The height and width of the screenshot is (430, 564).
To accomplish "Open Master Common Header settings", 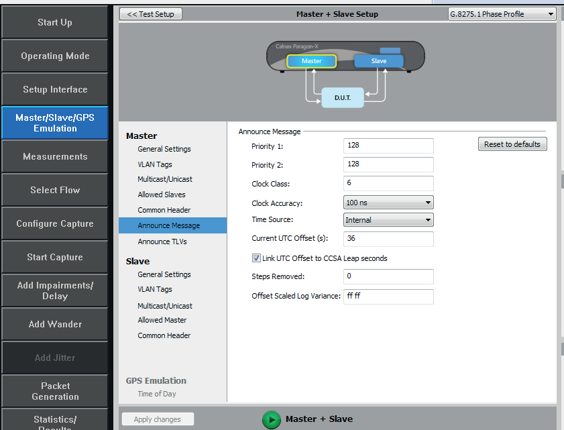I will click(164, 210).
